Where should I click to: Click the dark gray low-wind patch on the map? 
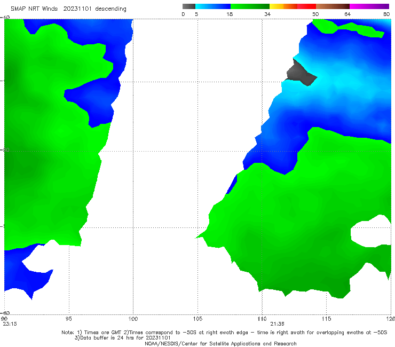(x=301, y=74)
